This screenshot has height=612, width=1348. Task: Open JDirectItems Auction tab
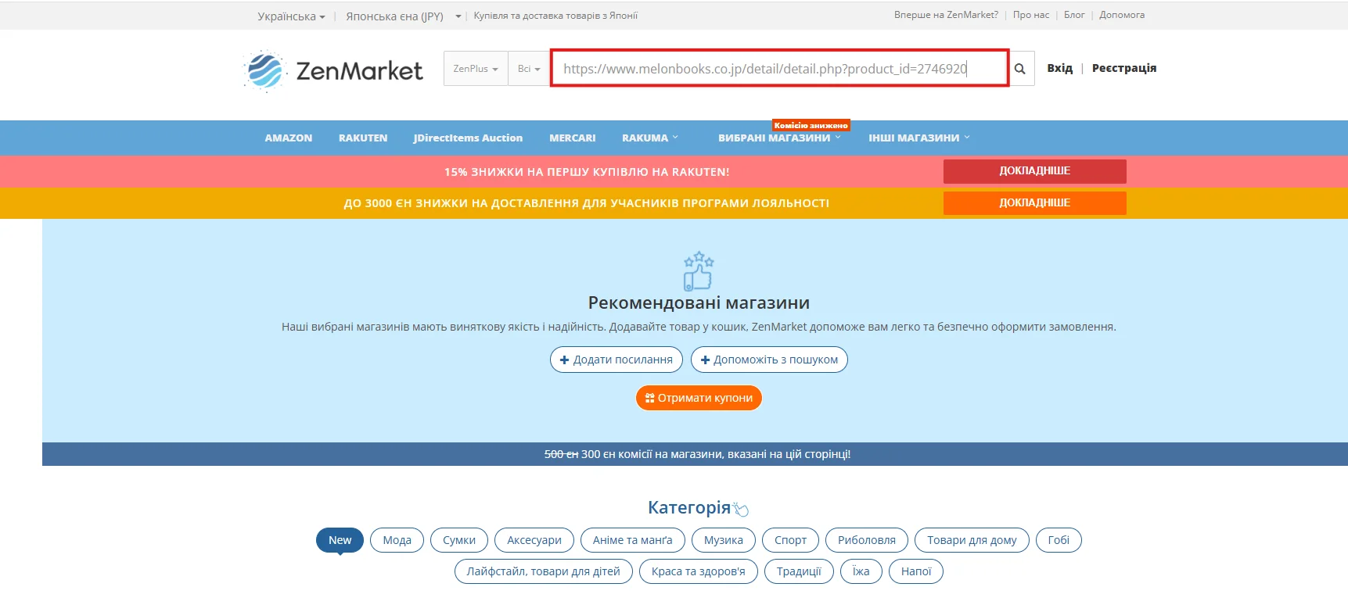click(x=468, y=138)
